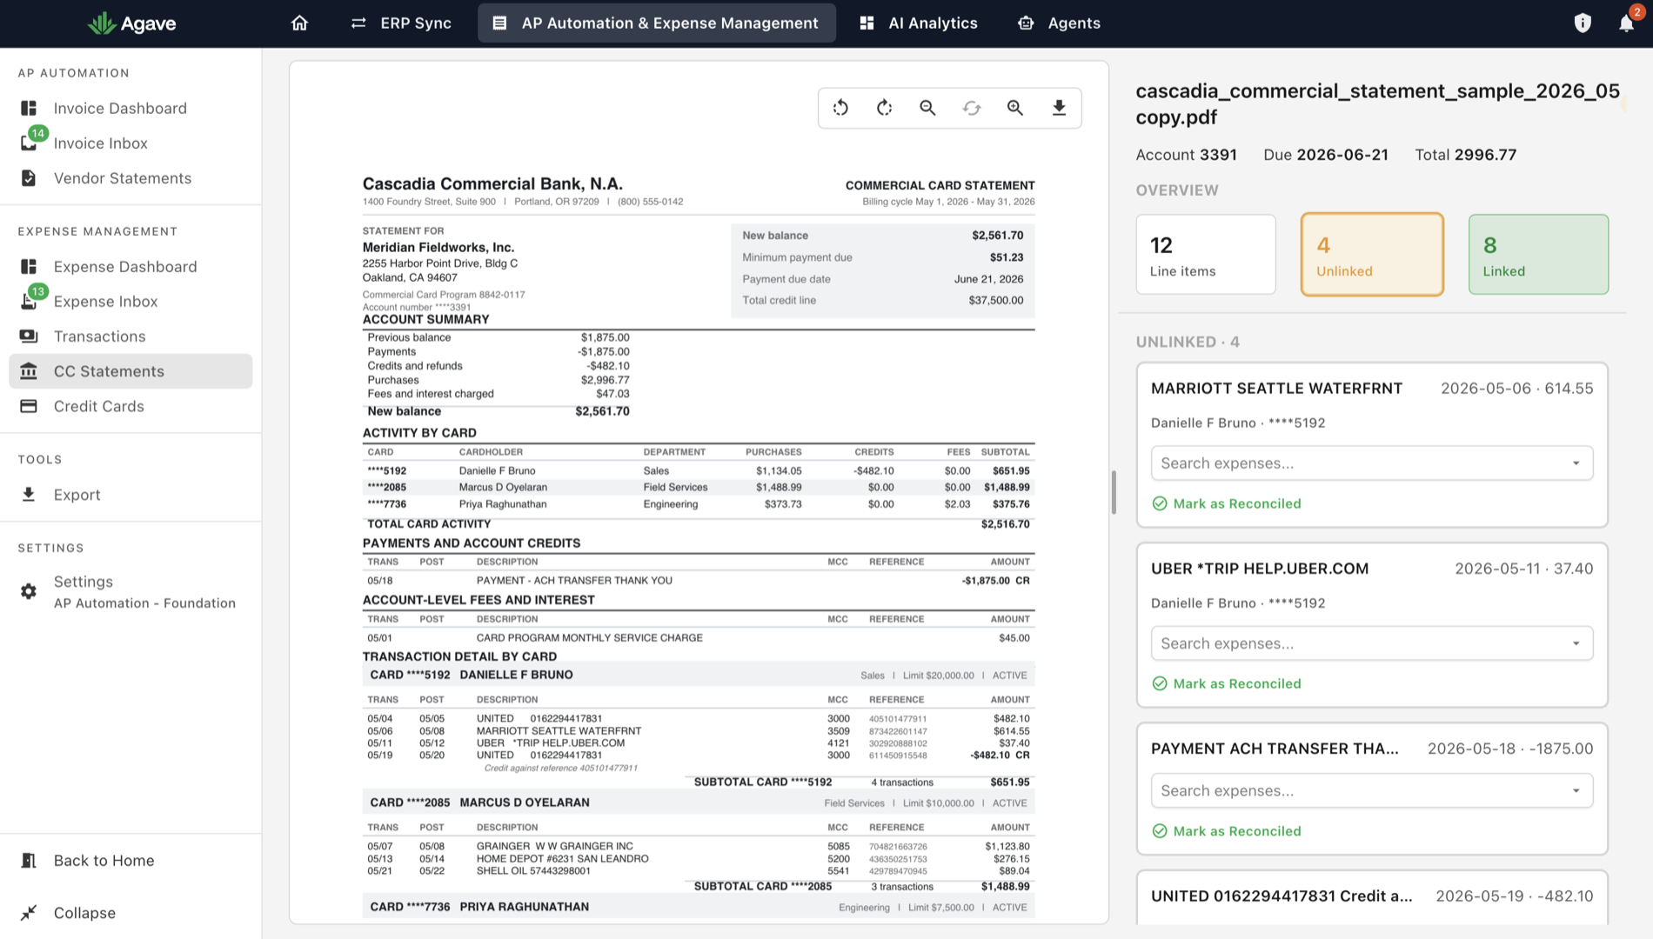Viewport: 1653px width, 939px height.
Task: Navigate to Transactions
Action: [130, 336]
